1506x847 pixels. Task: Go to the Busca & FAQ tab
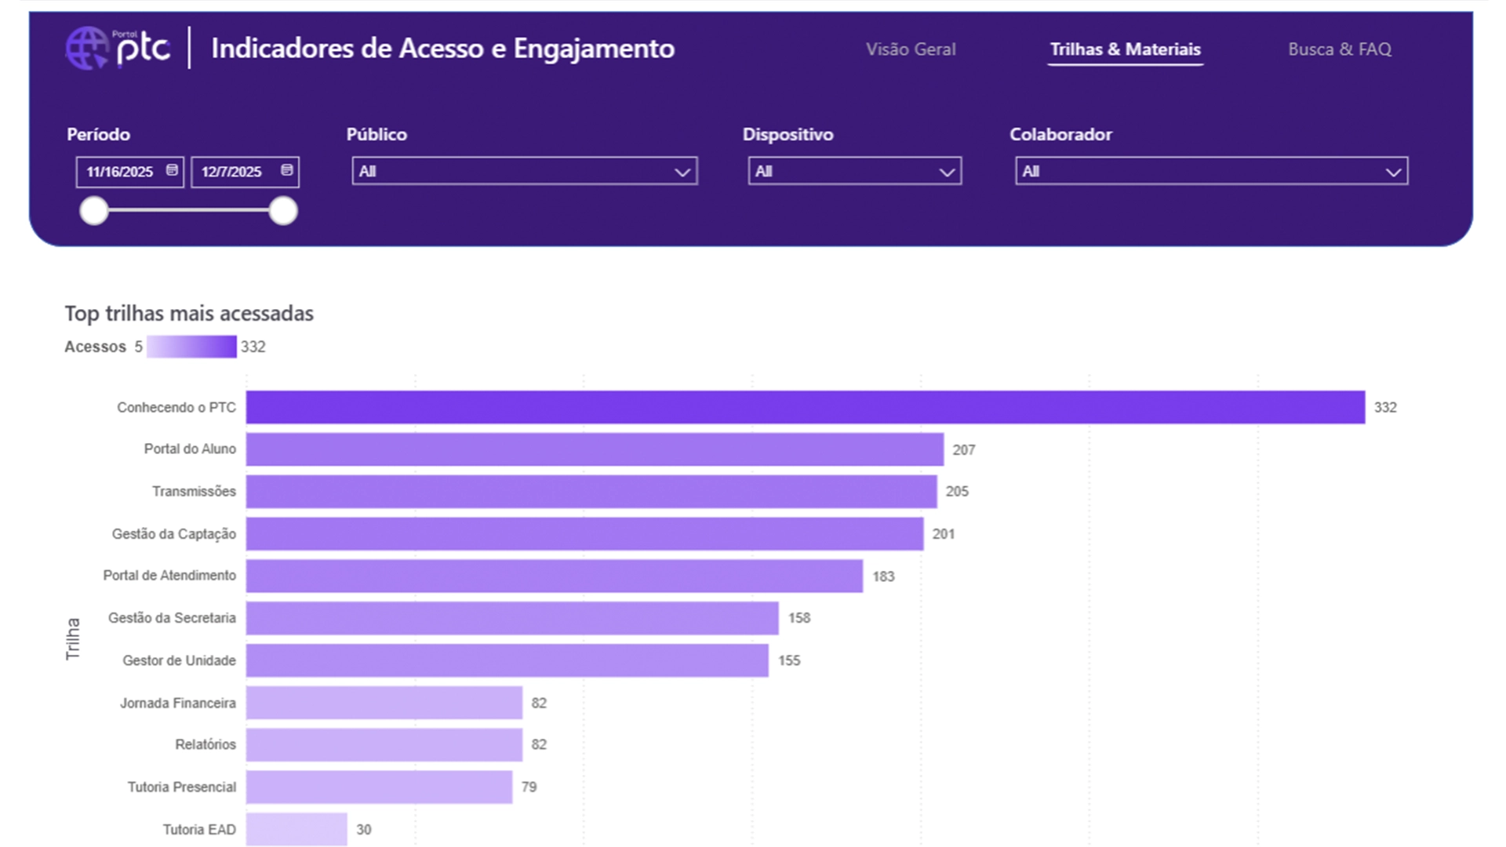1340,49
